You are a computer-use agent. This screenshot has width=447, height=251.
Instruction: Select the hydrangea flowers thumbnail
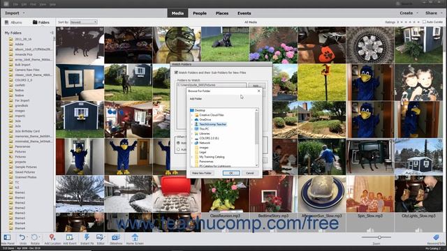[x=274, y=45]
